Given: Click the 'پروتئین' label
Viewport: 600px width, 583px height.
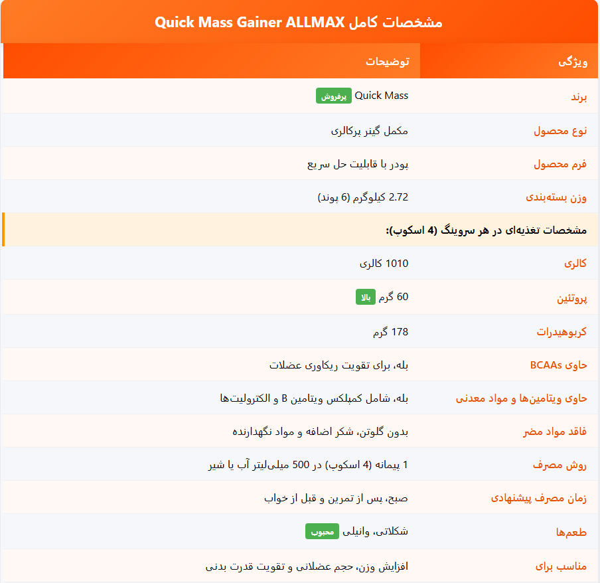Looking at the screenshot, I should (x=571, y=298).
